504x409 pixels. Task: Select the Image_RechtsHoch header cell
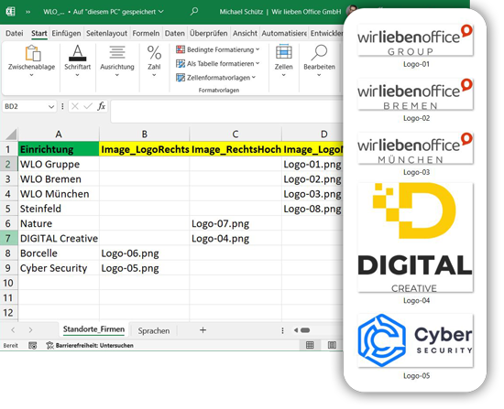(236, 149)
